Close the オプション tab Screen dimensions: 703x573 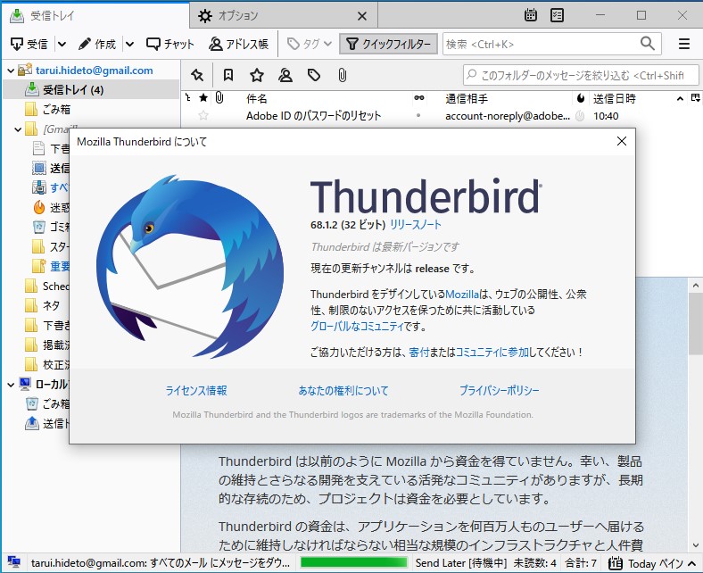(362, 16)
